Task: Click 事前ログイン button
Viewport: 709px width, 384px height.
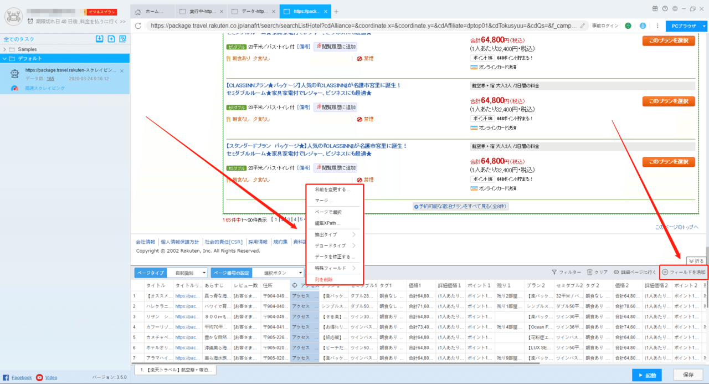Action: pyautogui.click(x=605, y=25)
